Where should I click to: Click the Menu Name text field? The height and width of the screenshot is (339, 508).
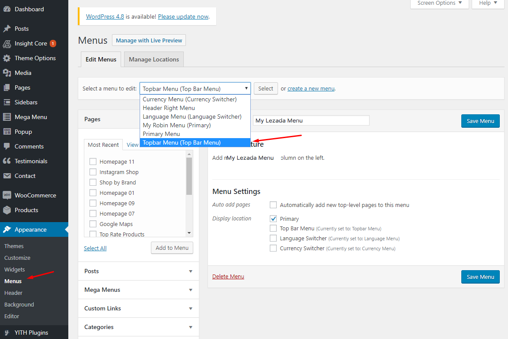tap(311, 120)
